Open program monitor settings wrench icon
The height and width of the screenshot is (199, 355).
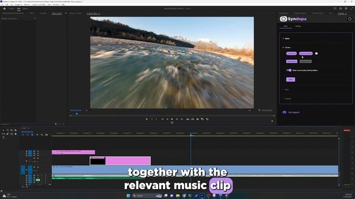[260, 111]
